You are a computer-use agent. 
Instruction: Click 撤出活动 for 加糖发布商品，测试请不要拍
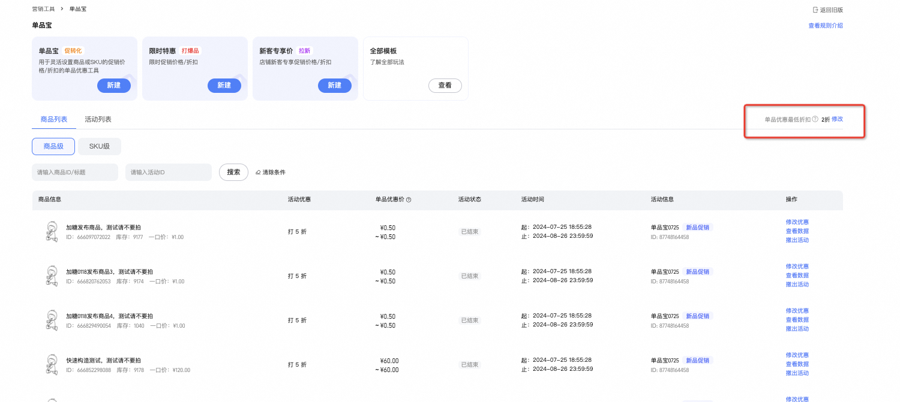point(797,240)
